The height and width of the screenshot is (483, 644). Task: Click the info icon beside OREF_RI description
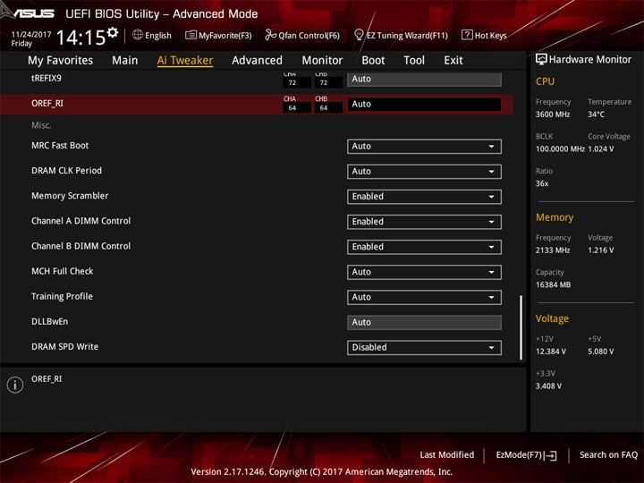point(15,385)
